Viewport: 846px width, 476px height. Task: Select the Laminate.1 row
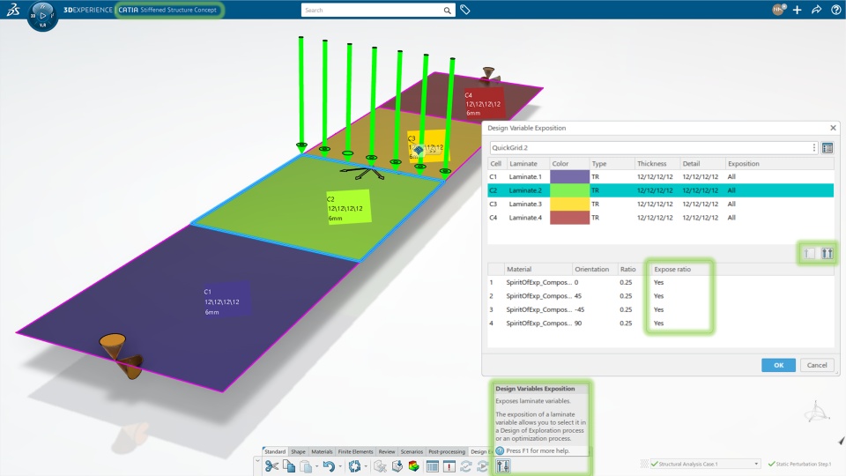[x=660, y=176]
